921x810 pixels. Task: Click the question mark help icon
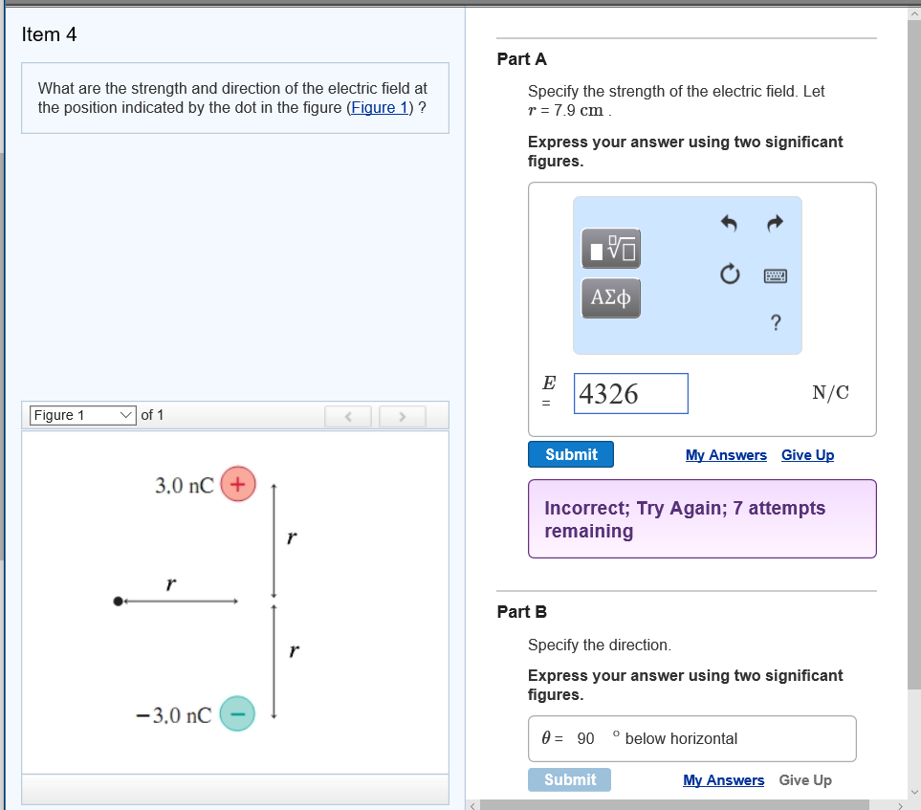pyautogui.click(x=775, y=323)
